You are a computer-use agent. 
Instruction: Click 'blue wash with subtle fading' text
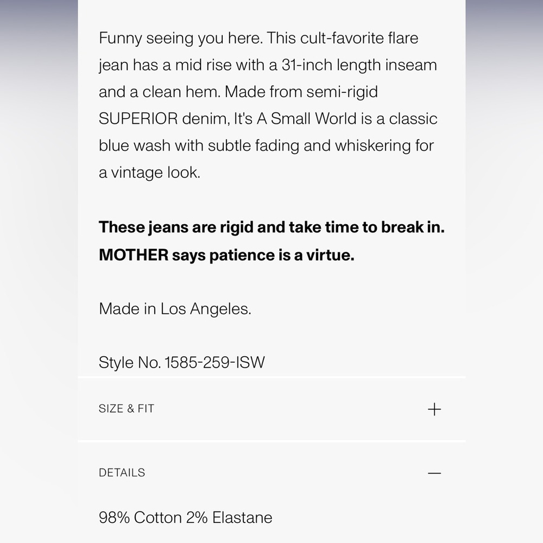click(x=199, y=146)
